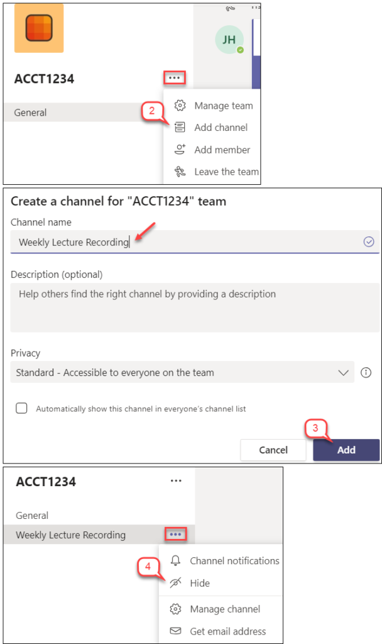Open the Weekly Lecture Recording channel options ellipsis

pos(176,535)
